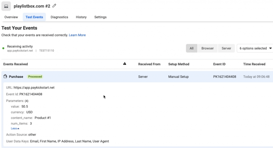Click the laptop device icon at top left
This screenshot has width=273, height=148.
pos(6,6)
